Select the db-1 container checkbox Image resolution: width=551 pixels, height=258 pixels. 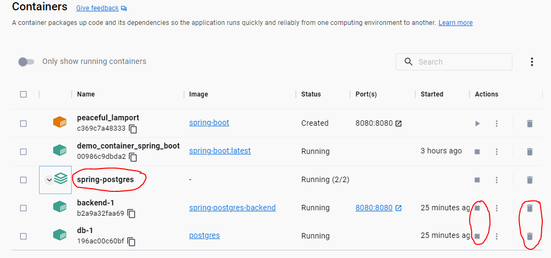tap(23, 236)
